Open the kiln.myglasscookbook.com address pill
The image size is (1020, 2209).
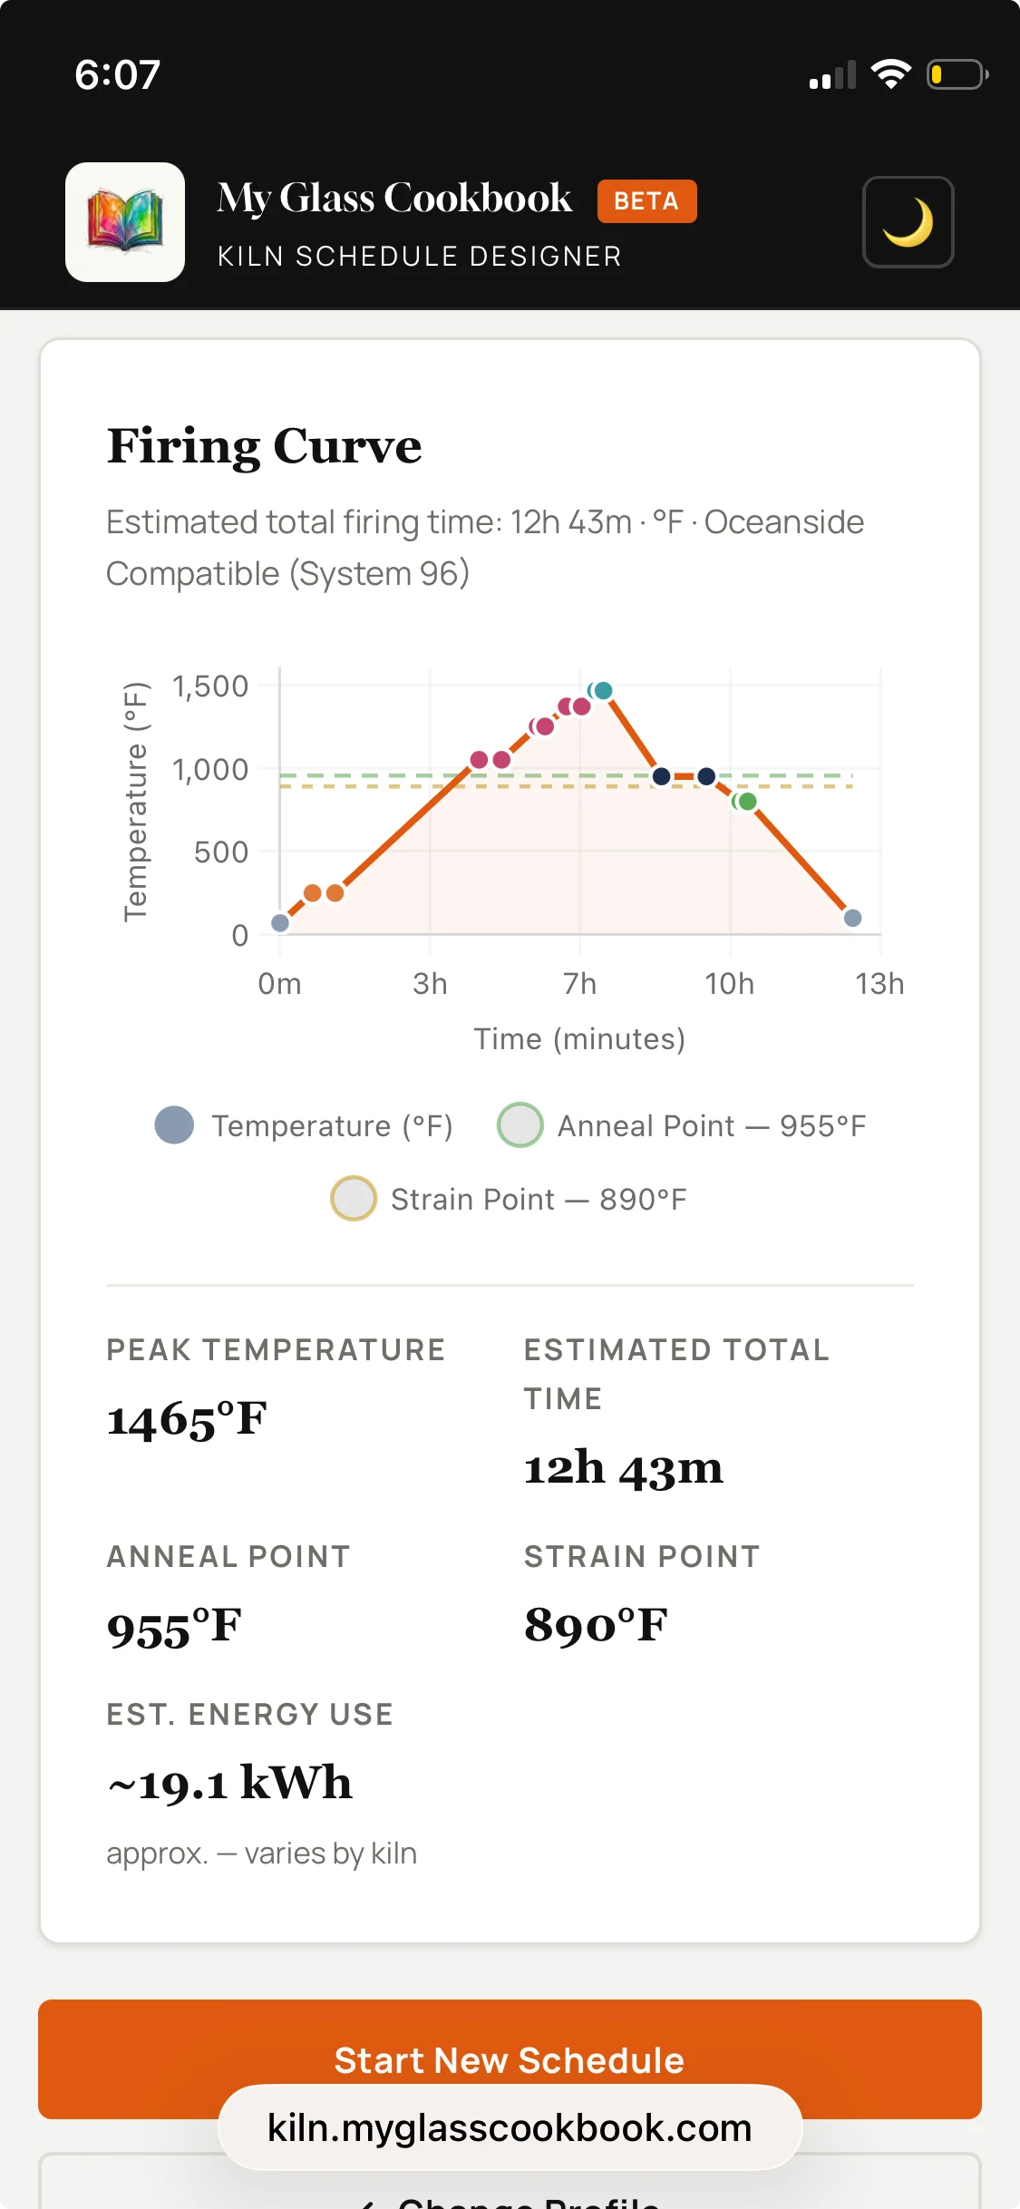pos(510,2127)
